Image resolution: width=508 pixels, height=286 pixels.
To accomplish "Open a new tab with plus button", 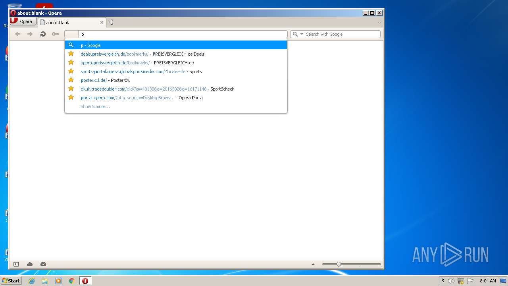I will point(112,22).
